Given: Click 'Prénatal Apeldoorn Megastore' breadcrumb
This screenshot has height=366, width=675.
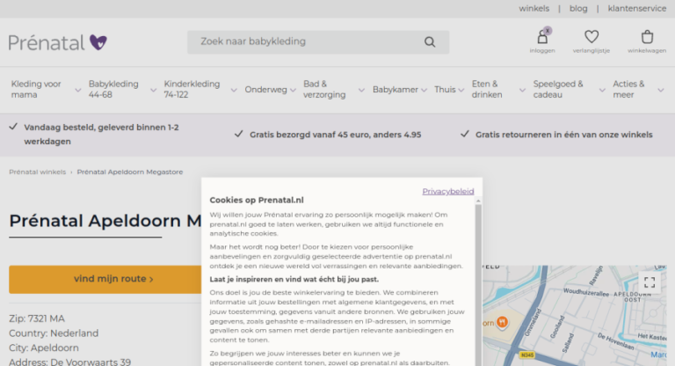Looking at the screenshot, I should point(130,172).
